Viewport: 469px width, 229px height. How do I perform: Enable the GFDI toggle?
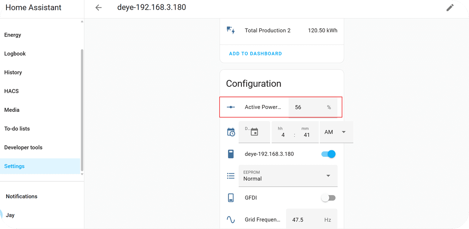[x=328, y=198]
